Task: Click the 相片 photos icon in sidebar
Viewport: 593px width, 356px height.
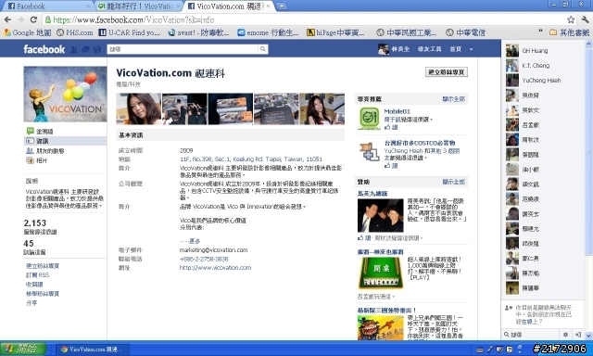Action: point(30,160)
